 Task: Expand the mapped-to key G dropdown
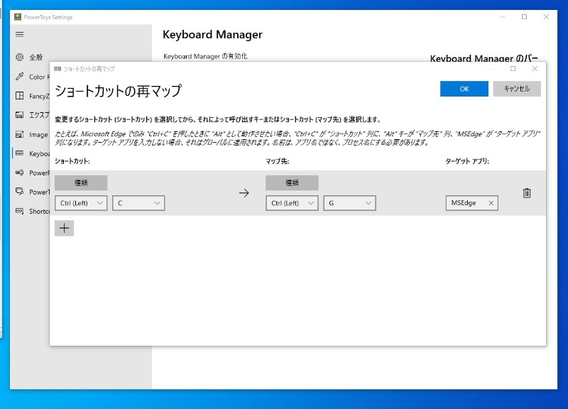(x=349, y=203)
